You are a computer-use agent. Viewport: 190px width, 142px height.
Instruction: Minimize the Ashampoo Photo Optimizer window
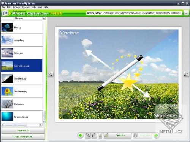[179, 3]
